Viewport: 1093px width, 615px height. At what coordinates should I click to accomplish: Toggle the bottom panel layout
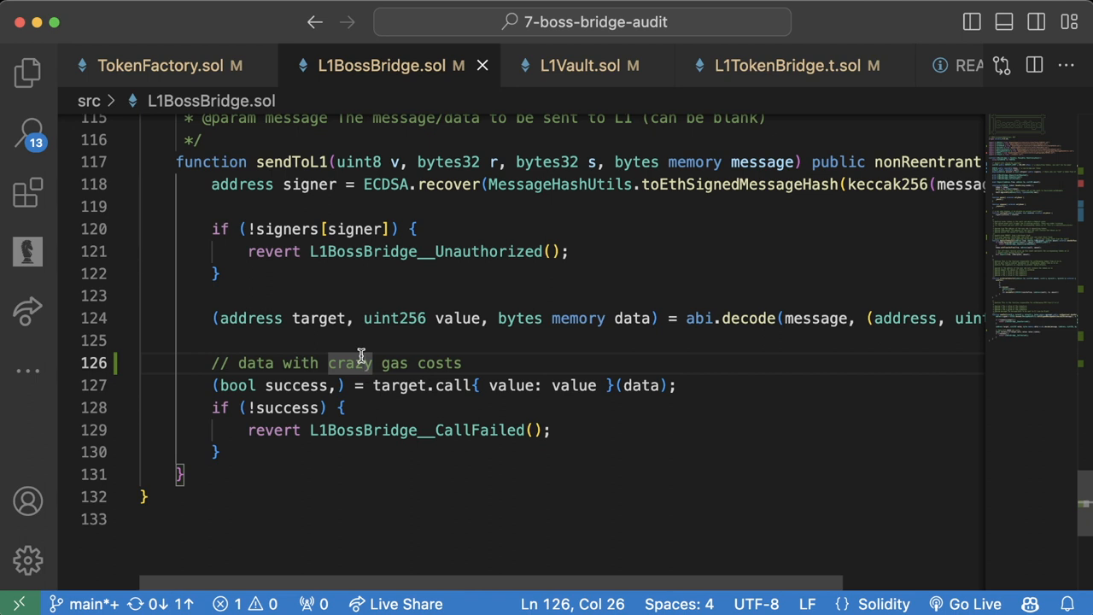click(x=1004, y=22)
